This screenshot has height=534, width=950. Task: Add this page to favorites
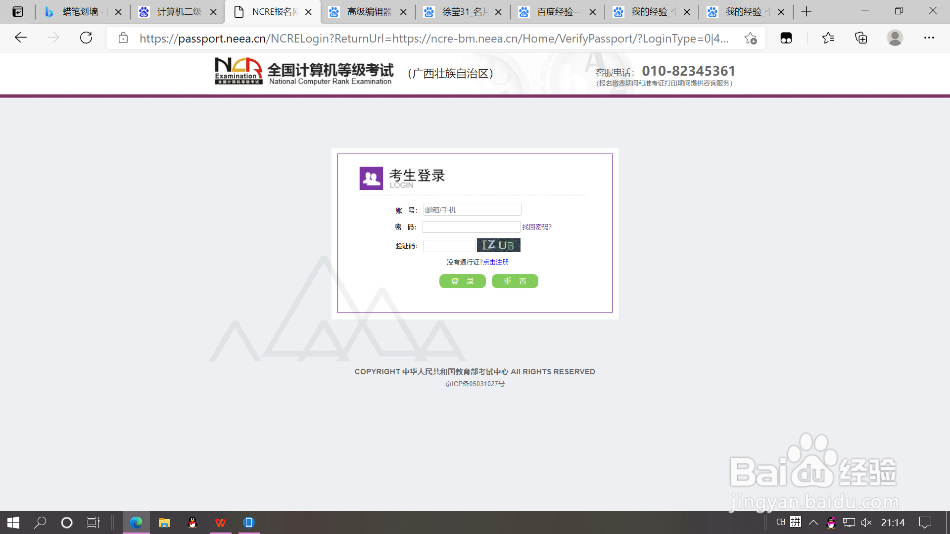point(751,38)
